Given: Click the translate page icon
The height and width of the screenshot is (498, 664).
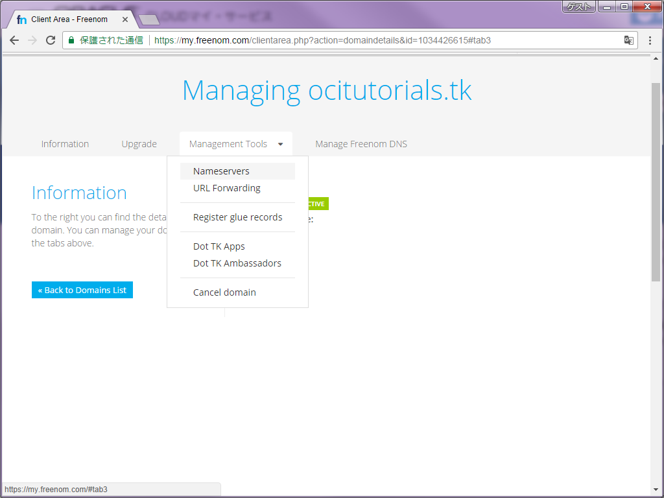Looking at the screenshot, I should pyautogui.click(x=628, y=40).
